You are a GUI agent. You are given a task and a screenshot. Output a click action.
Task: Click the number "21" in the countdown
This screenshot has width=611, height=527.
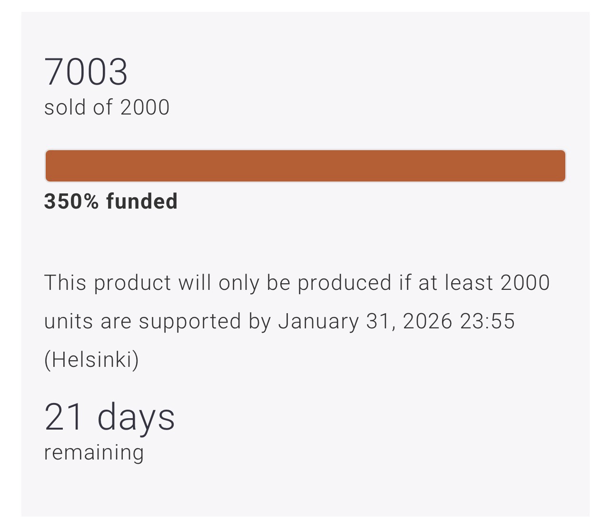(x=64, y=417)
